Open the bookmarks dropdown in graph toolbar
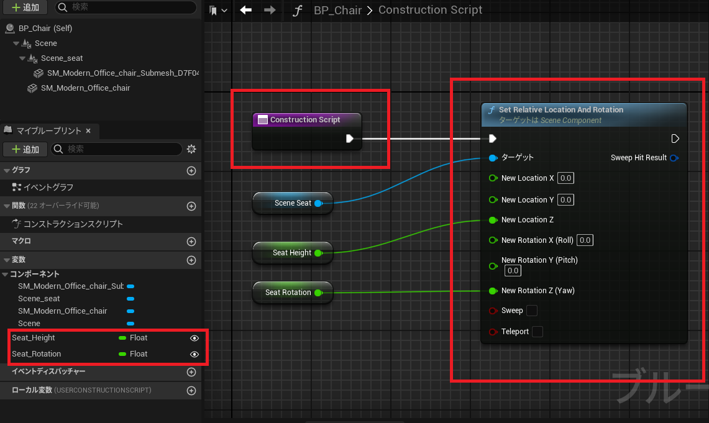 pyautogui.click(x=218, y=11)
